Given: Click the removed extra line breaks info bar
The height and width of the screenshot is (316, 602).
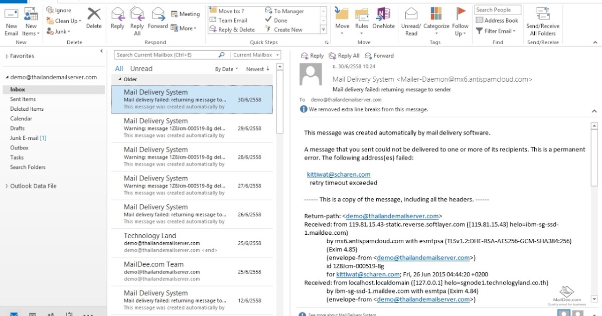Looking at the screenshot, I should 365,109.
